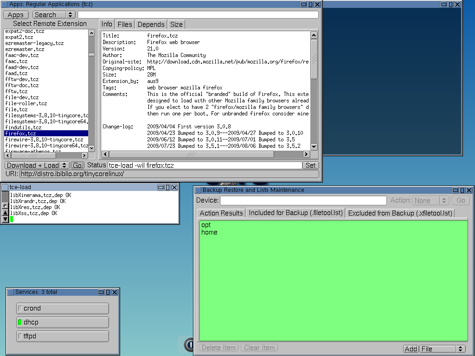475x356 pixels.
Task: Click Apps window menu icon in titlebar
Action: point(5,4)
